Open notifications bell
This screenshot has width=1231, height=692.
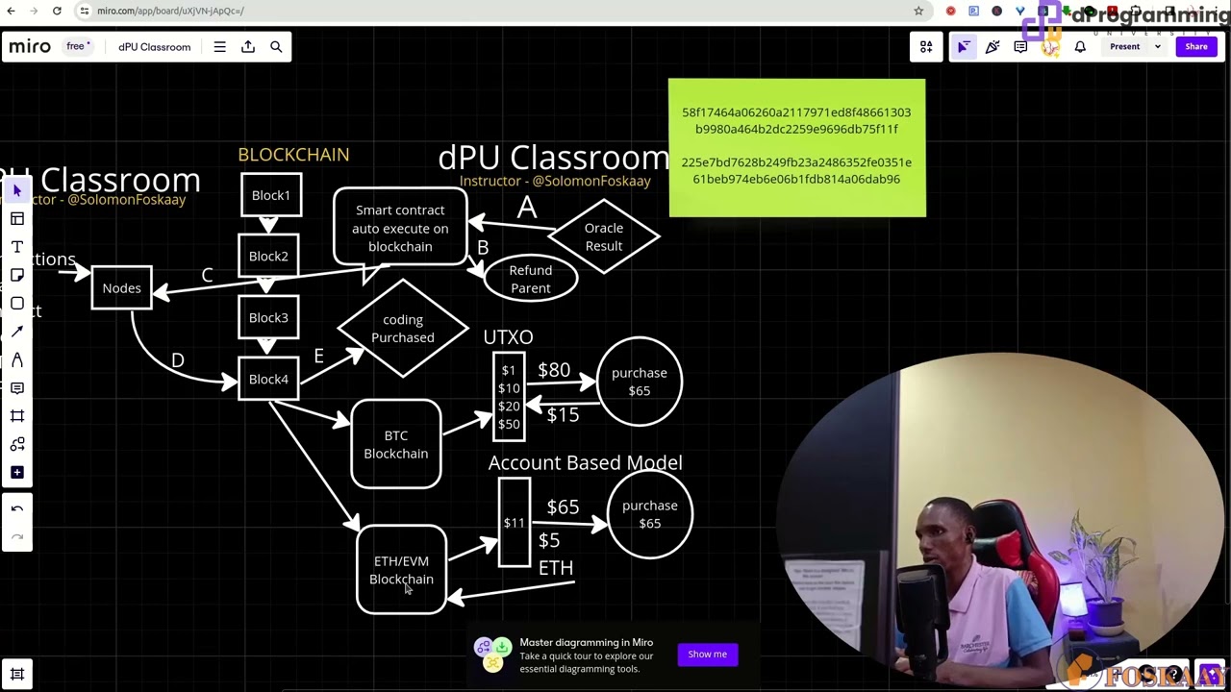[1080, 46]
